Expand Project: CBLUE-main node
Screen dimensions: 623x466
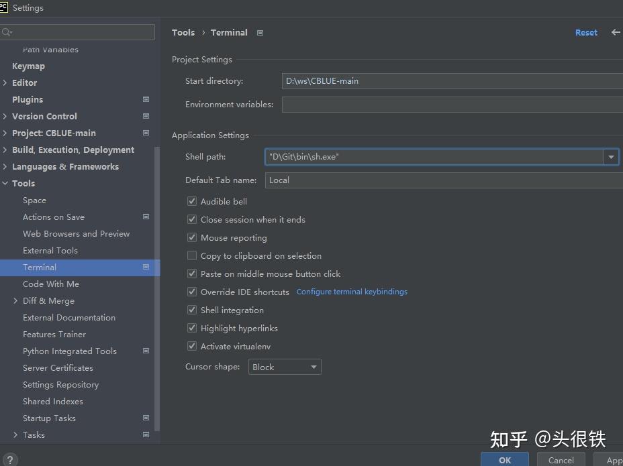5,133
